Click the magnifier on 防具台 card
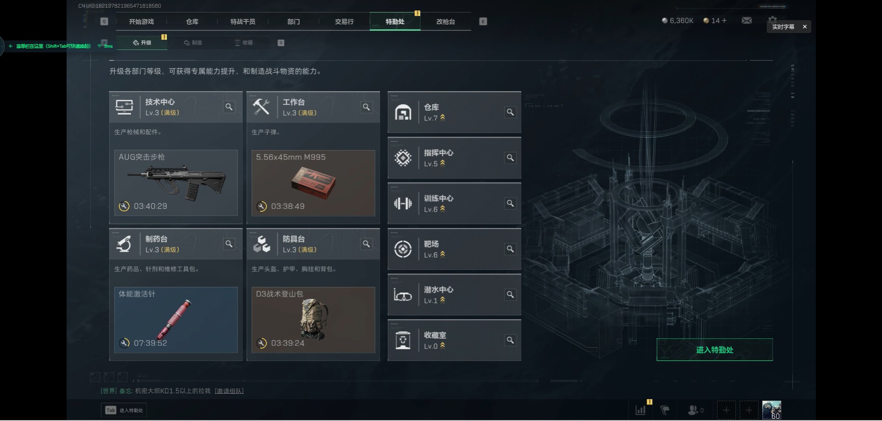The image size is (882, 421). click(366, 244)
